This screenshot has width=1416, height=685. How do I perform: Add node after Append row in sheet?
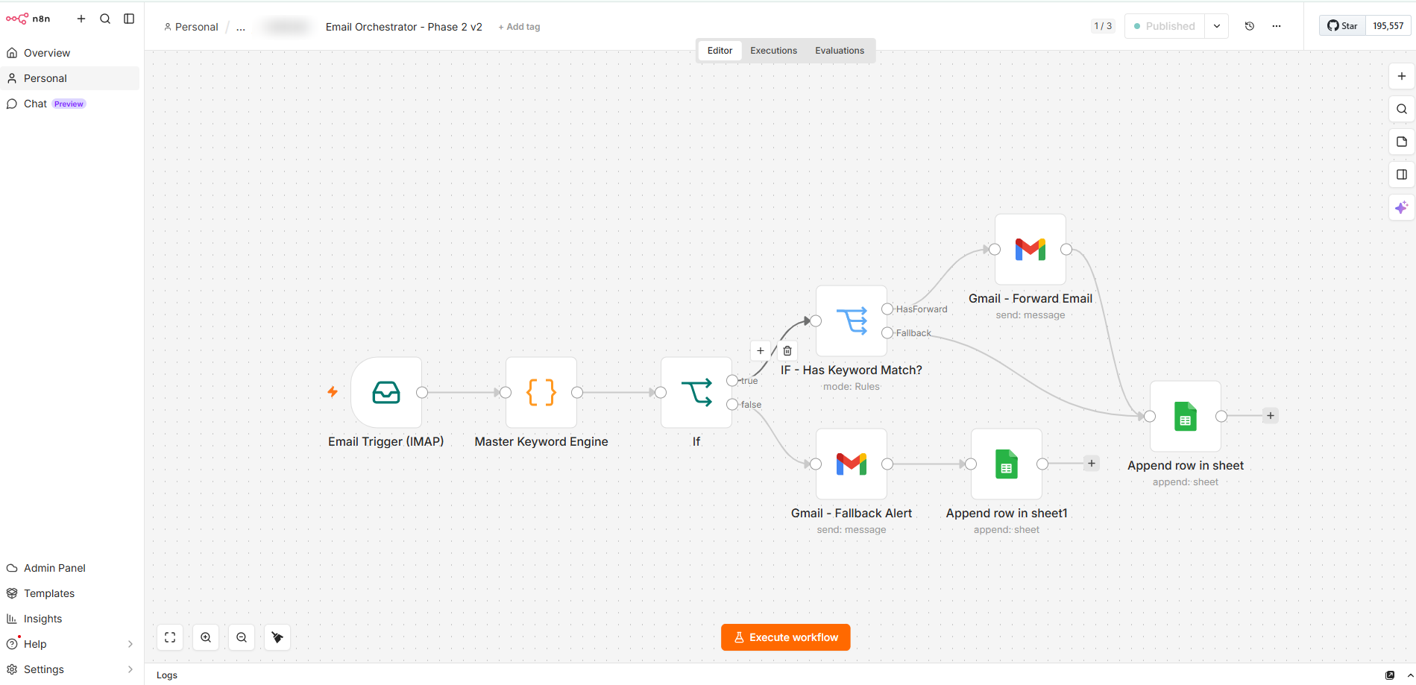pyautogui.click(x=1271, y=416)
